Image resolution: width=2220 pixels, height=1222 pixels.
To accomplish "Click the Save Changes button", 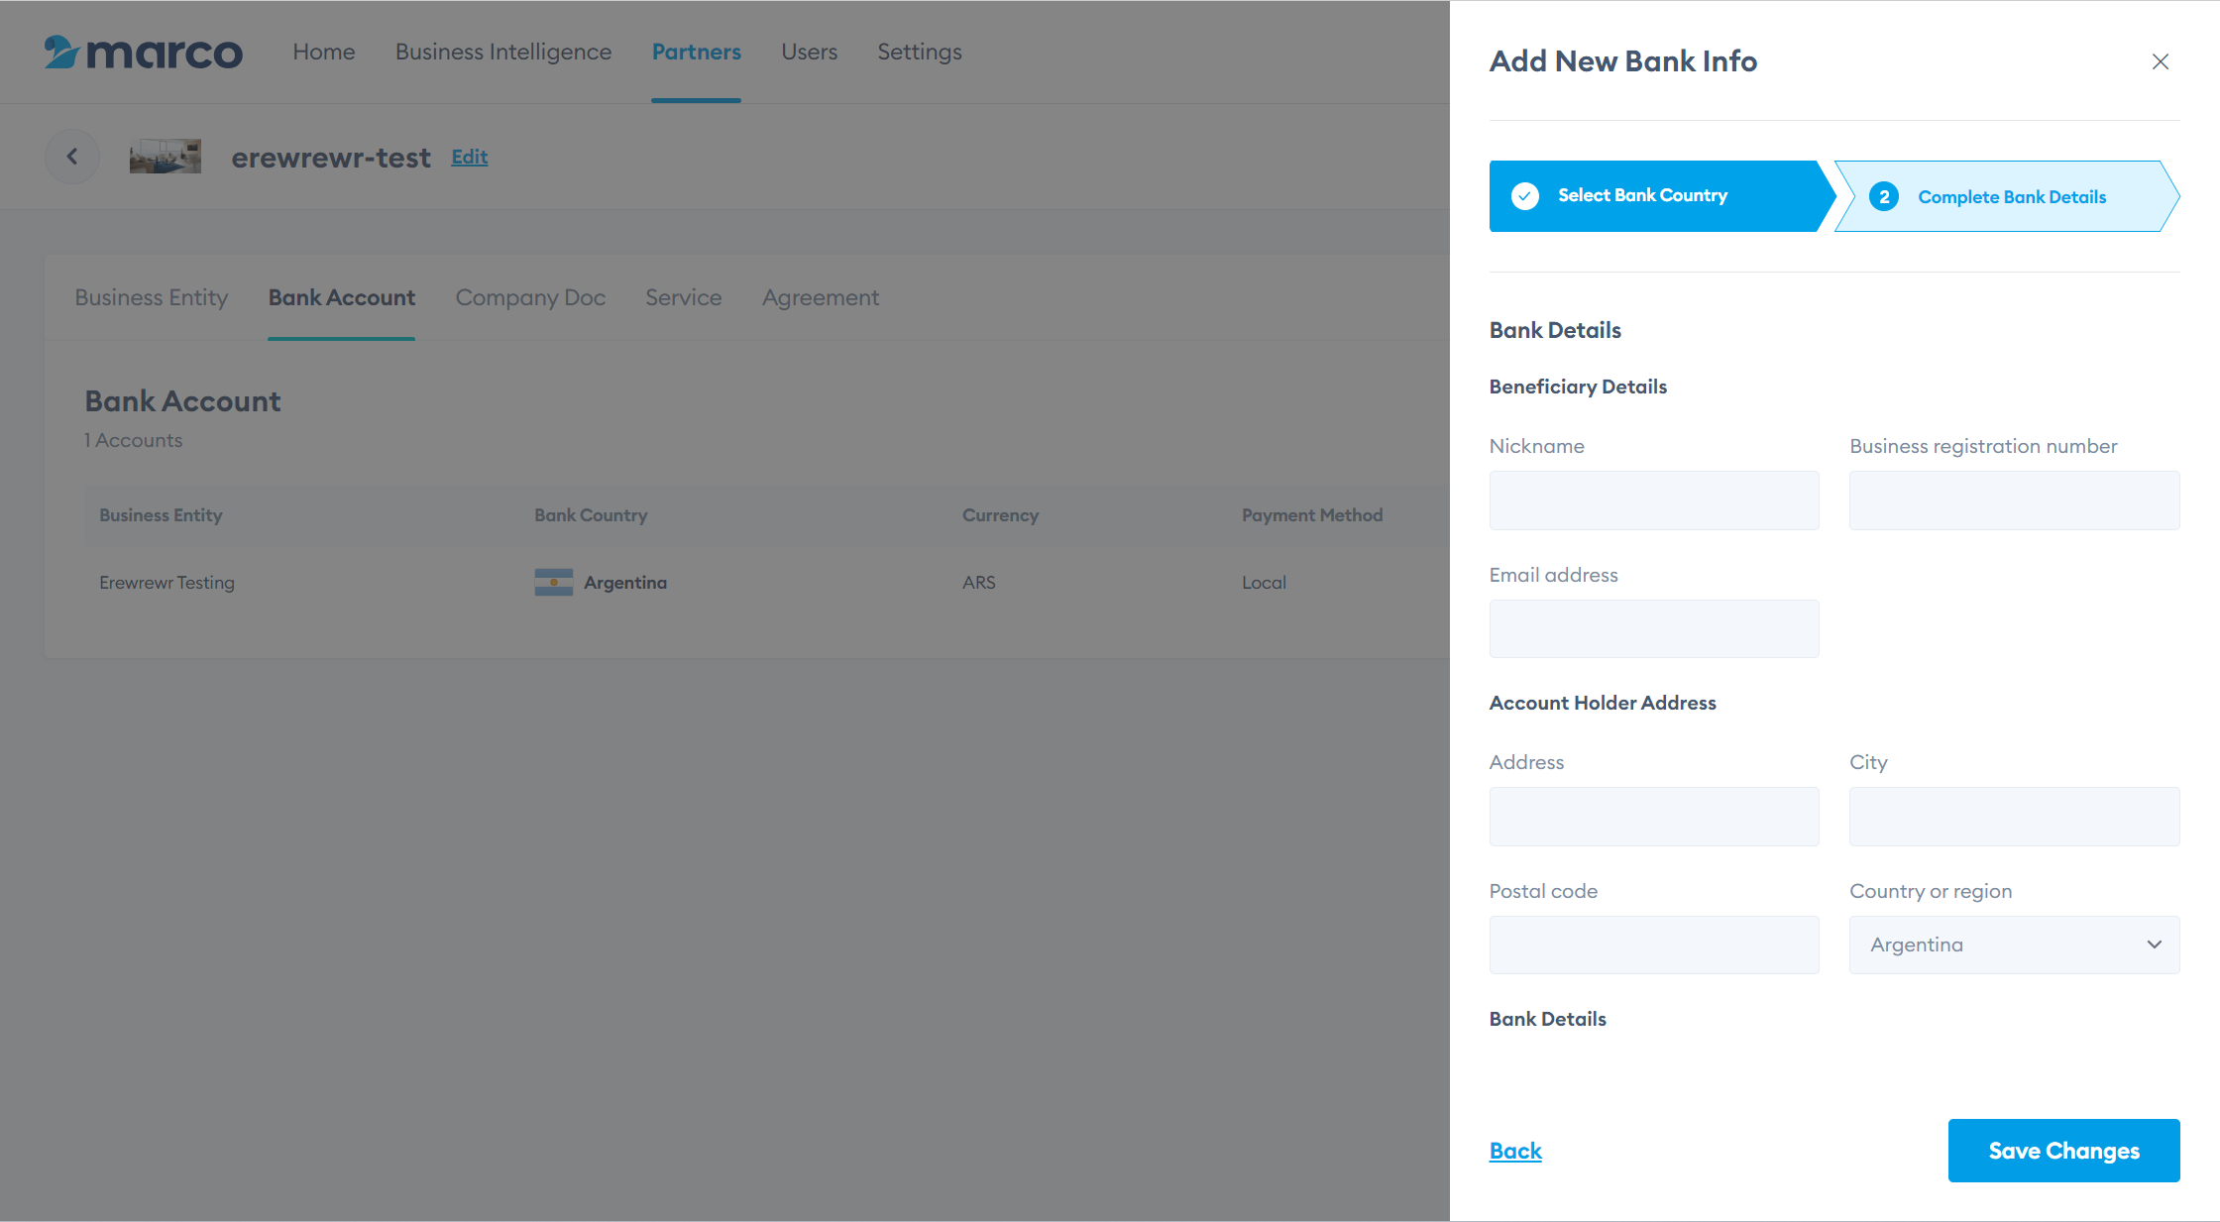I will (x=2063, y=1151).
